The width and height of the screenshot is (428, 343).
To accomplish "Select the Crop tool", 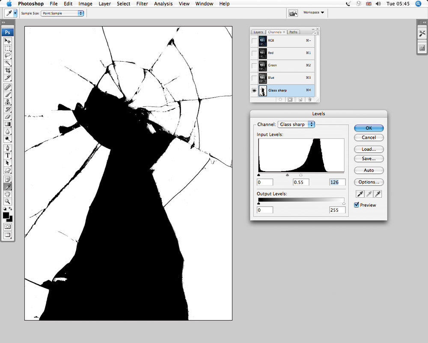I will click(8, 70).
